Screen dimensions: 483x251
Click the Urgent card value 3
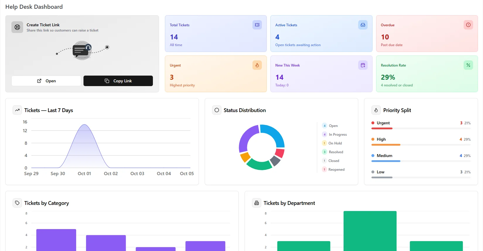click(x=172, y=77)
